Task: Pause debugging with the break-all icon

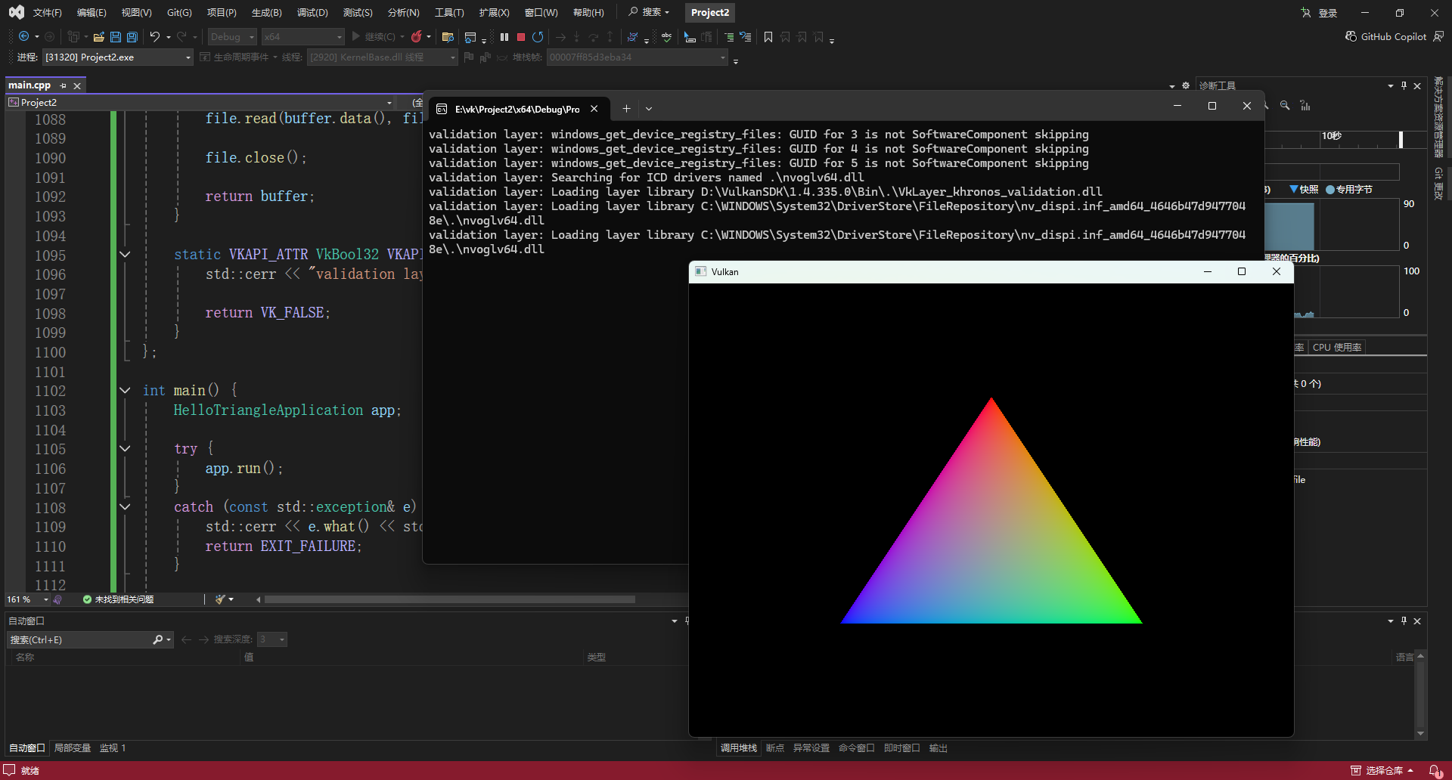Action: click(504, 37)
